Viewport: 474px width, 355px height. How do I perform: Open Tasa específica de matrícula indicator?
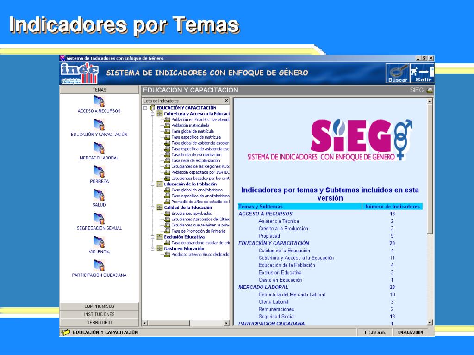click(x=196, y=137)
